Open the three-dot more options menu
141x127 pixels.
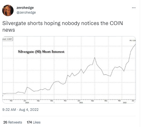point(133,8)
